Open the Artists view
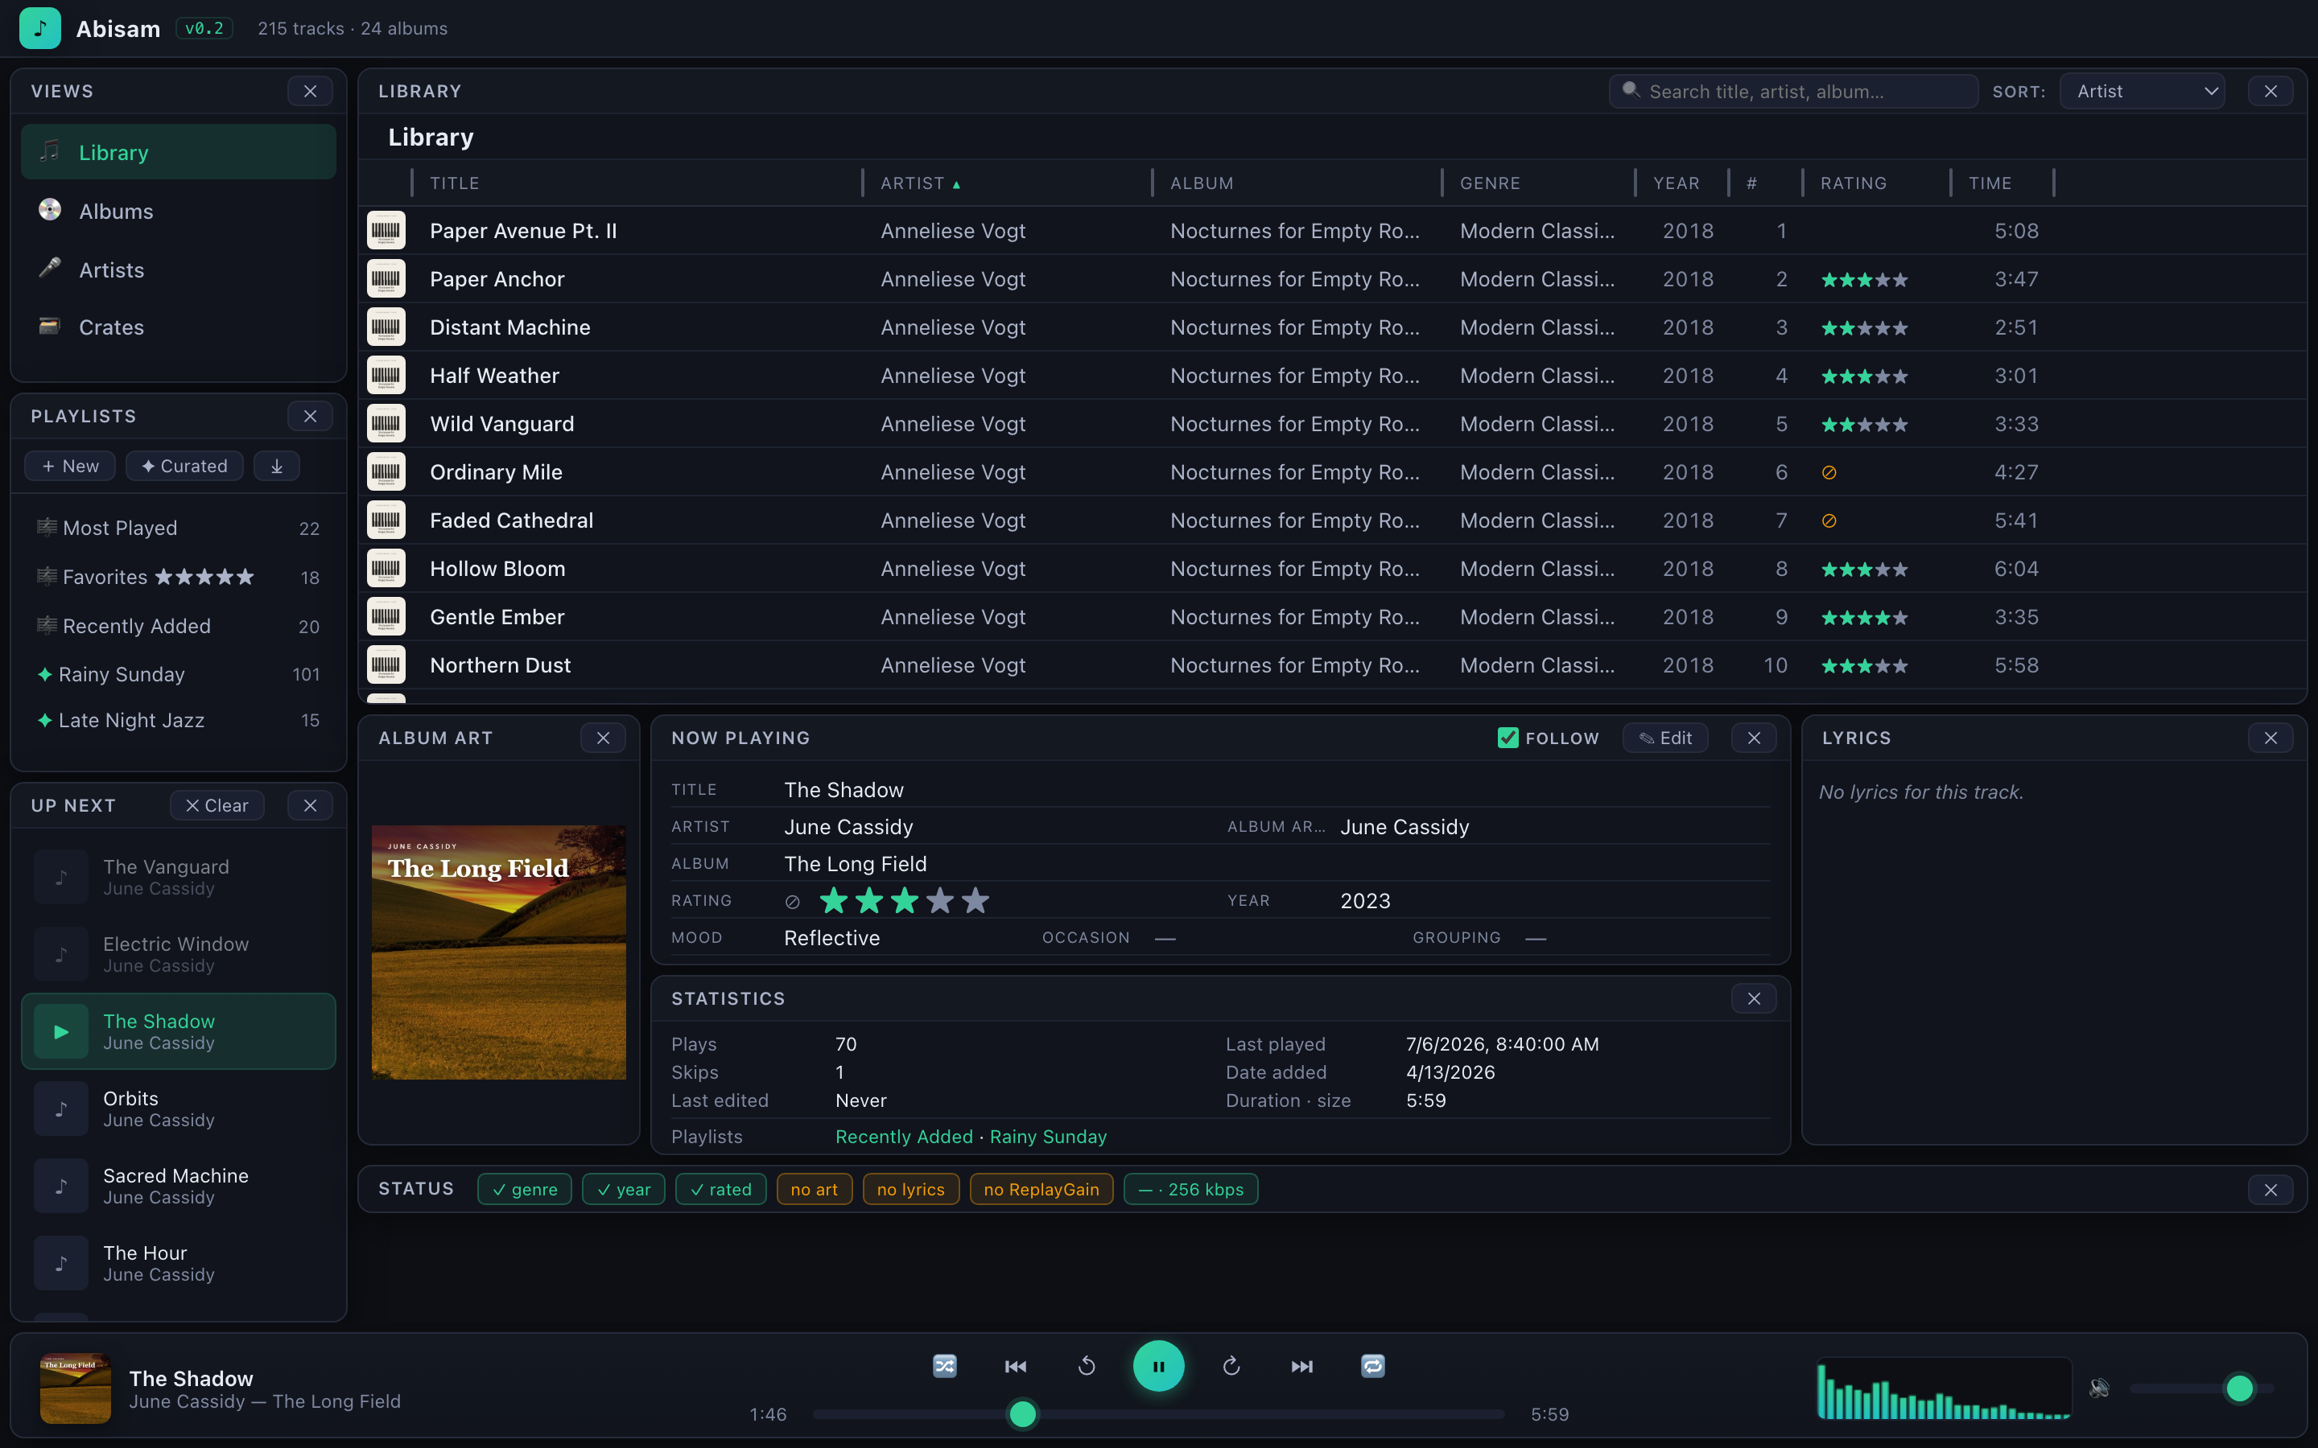Image resolution: width=2318 pixels, height=1448 pixels. tap(178, 270)
